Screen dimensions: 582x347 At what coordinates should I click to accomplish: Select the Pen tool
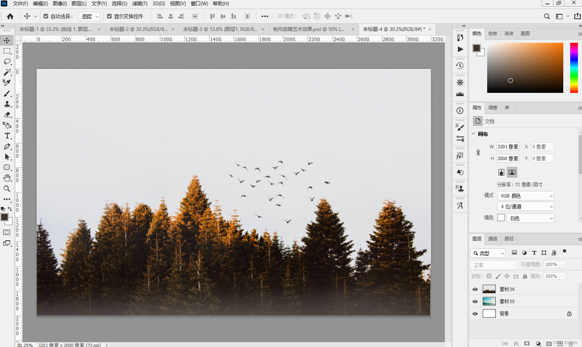coord(7,147)
